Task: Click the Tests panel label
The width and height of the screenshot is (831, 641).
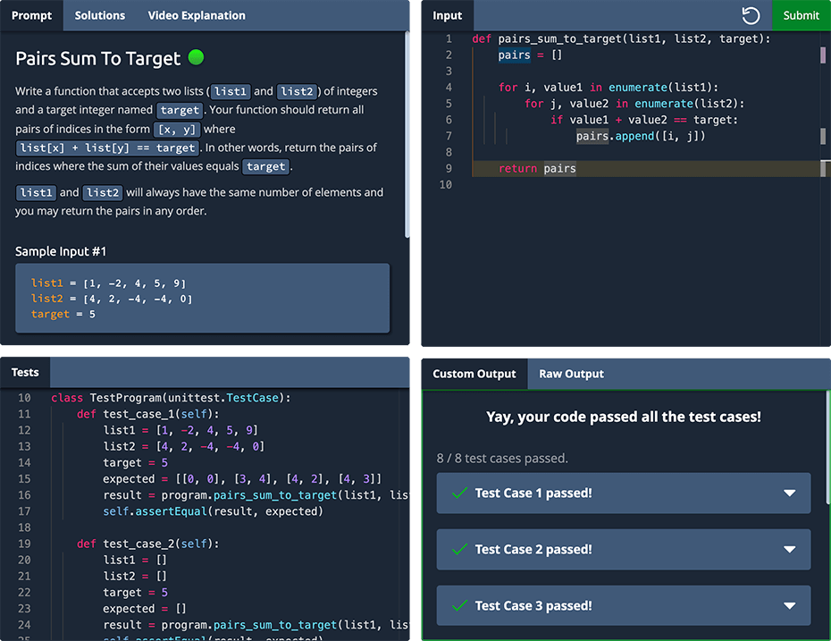Action: pyautogui.click(x=24, y=372)
